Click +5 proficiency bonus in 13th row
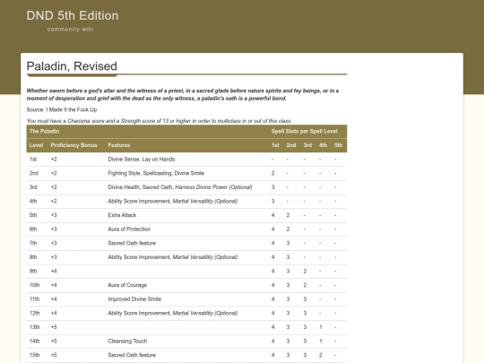Viewport: 484px width, 363px height. point(54,327)
